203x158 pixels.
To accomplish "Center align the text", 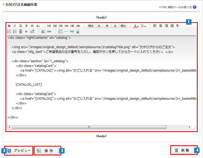I will click(161, 26).
